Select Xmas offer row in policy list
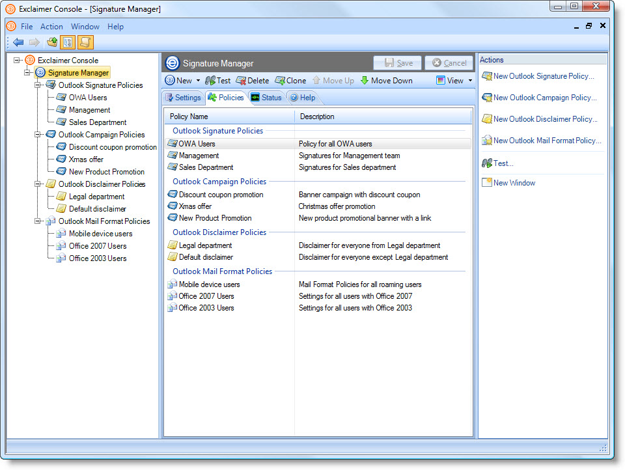 (195, 206)
